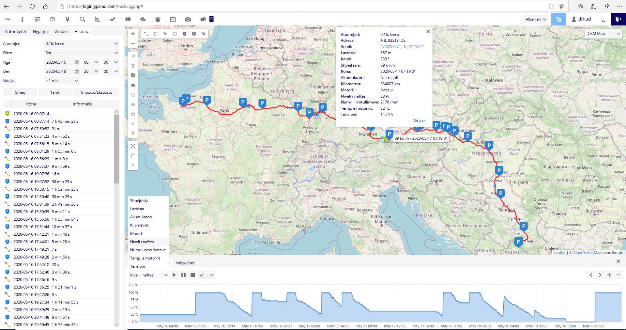Zoom out the map with minus button
This screenshot has width=626, height=330.
click(133, 43)
